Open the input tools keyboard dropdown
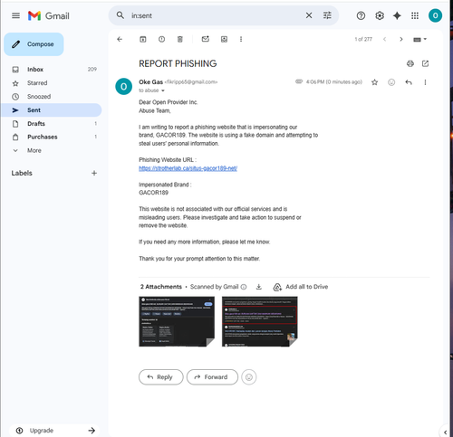This screenshot has height=437, width=453. tap(419, 40)
